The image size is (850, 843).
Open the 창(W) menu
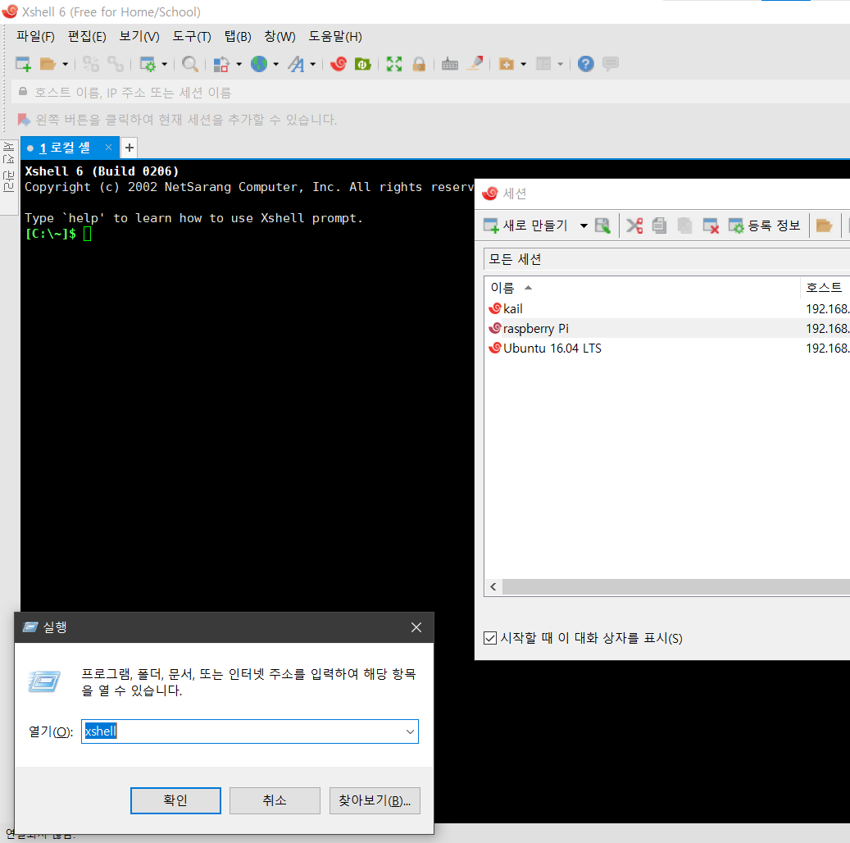pyautogui.click(x=280, y=36)
